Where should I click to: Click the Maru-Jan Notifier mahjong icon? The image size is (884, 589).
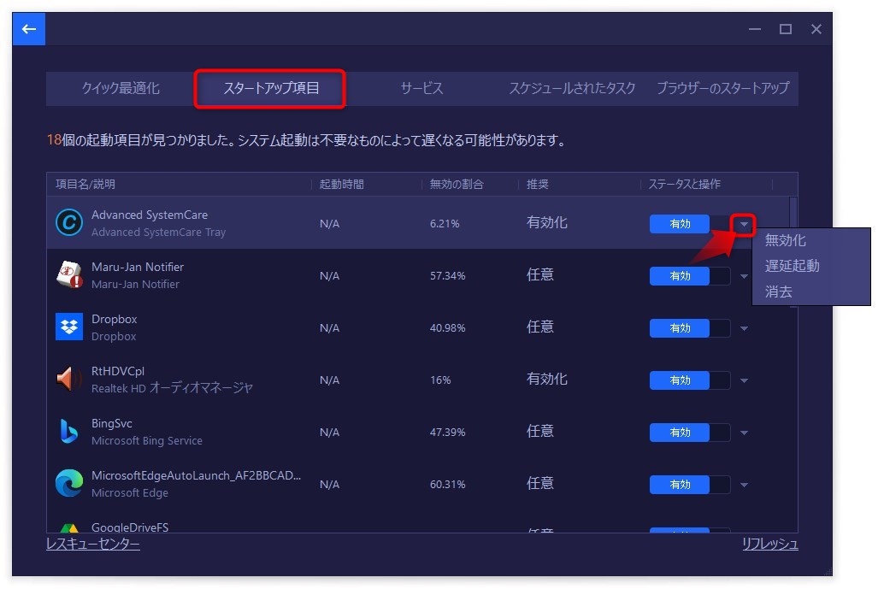[x=69, y=274]
